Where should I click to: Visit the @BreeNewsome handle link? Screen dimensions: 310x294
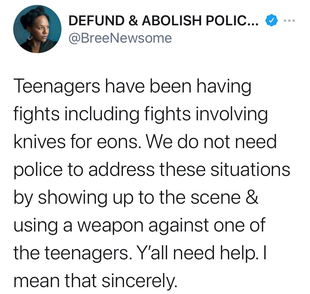[x=120, y=38]
